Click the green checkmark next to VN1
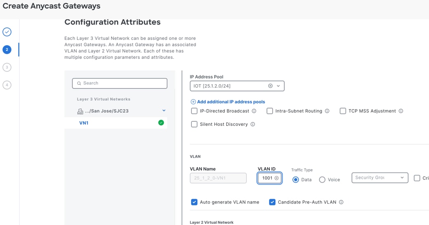Image resolution: width=429 pixels, height=225 pixels. (x=161, y=123)
